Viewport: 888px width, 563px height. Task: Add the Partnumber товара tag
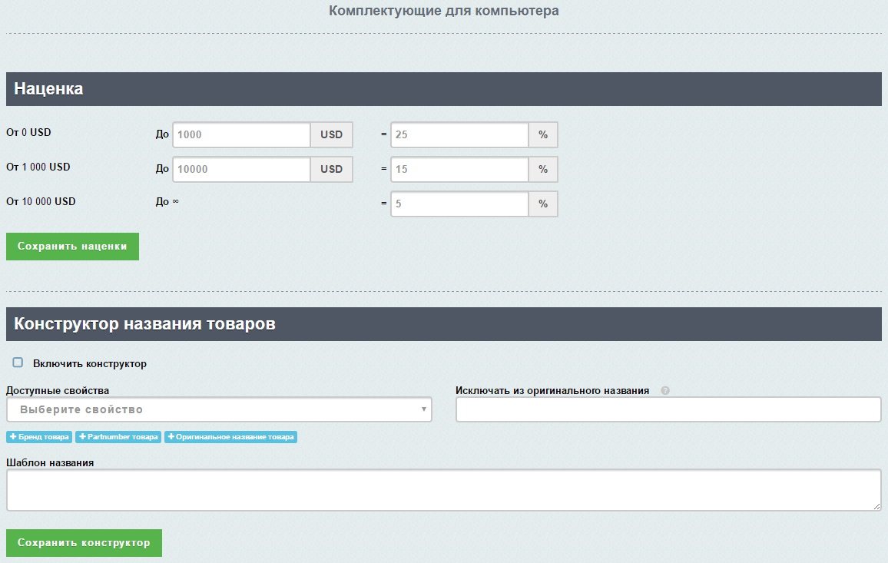[x=119, y=437]
